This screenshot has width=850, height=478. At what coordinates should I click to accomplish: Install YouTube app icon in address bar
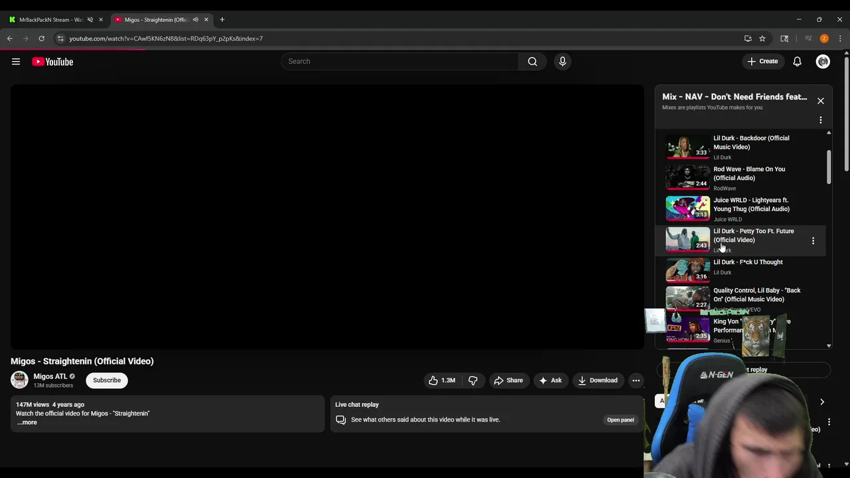pyautogui.click(x=748, y=39)
